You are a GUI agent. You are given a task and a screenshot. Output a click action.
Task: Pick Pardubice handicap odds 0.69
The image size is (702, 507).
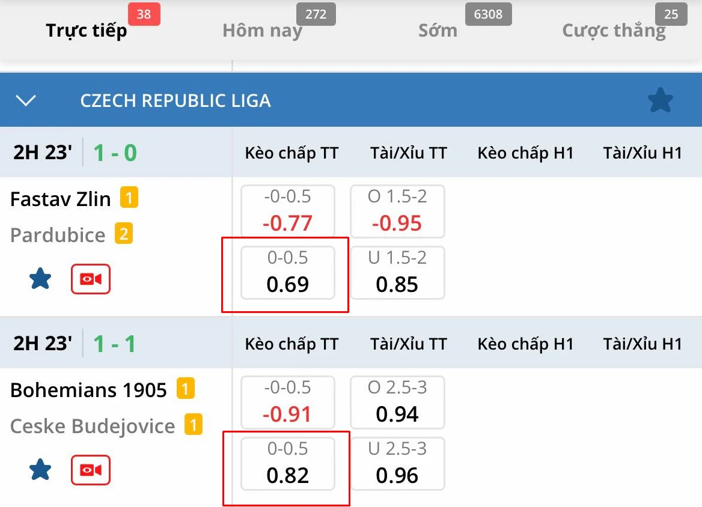point(288,273)
